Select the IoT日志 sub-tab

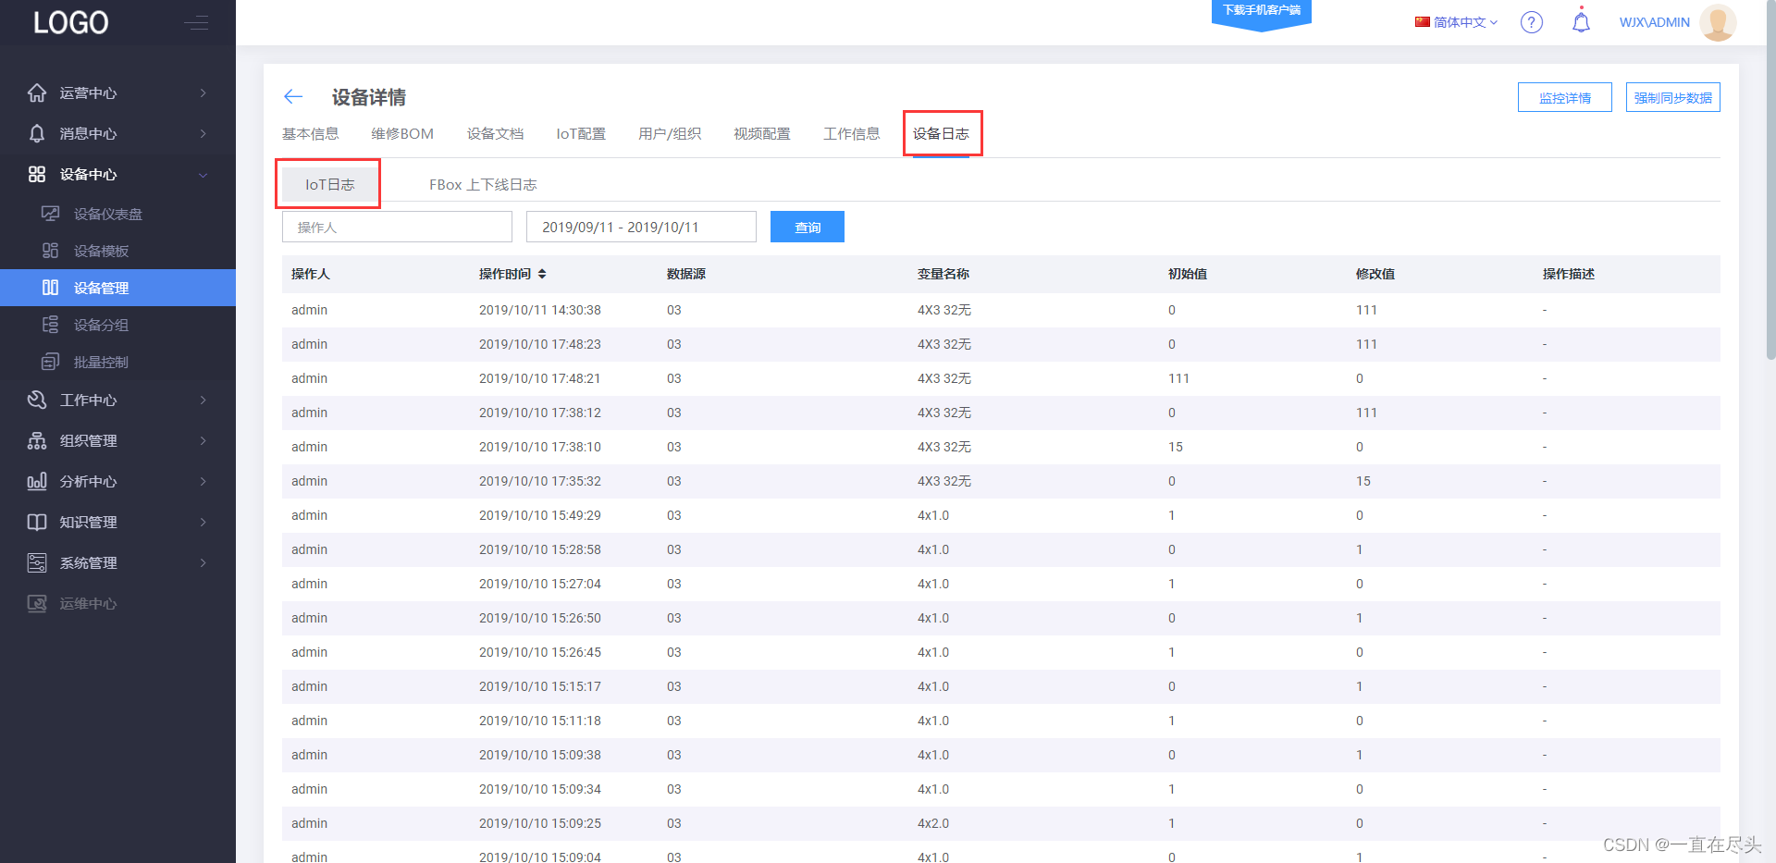click(330, 185)
